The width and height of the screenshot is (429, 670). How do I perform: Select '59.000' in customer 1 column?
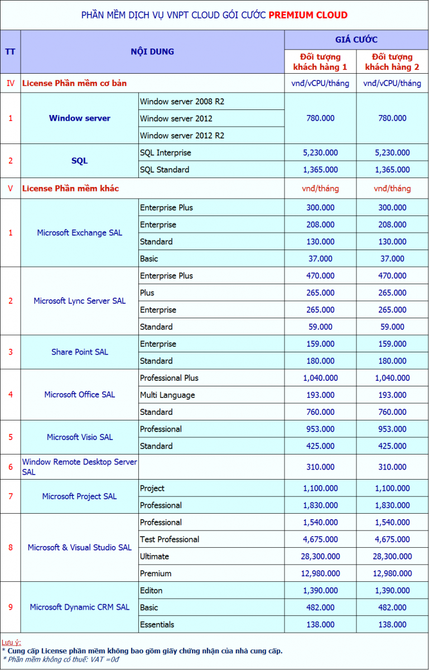point(320,327)
